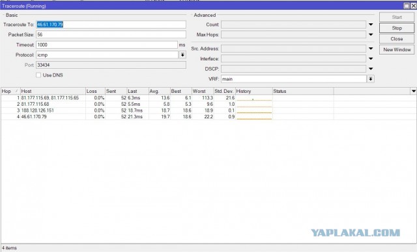Focus the Traceroute To address field
Screen dimensions: 417x252
[x=111, y=25]
